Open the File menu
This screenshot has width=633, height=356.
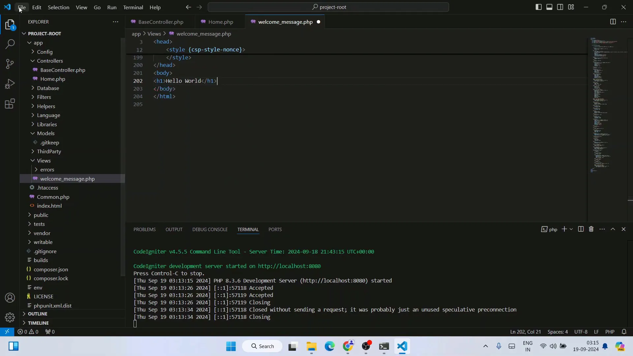pyautogui.click(x=22, y=7)
